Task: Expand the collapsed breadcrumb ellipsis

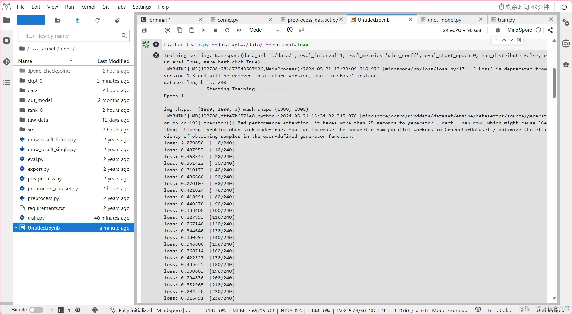Action: coord(35,49)
